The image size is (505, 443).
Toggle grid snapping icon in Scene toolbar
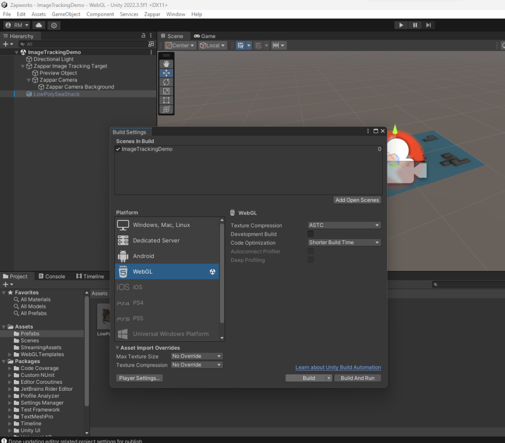[x=241, y=45]
